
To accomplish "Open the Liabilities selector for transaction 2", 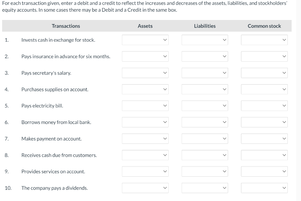I will pos(205,56).
